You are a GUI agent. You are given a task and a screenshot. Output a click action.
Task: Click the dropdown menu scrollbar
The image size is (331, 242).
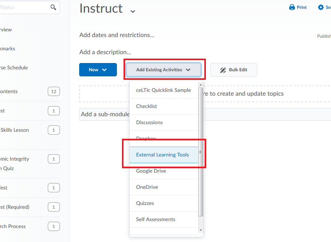pos(201,152)
